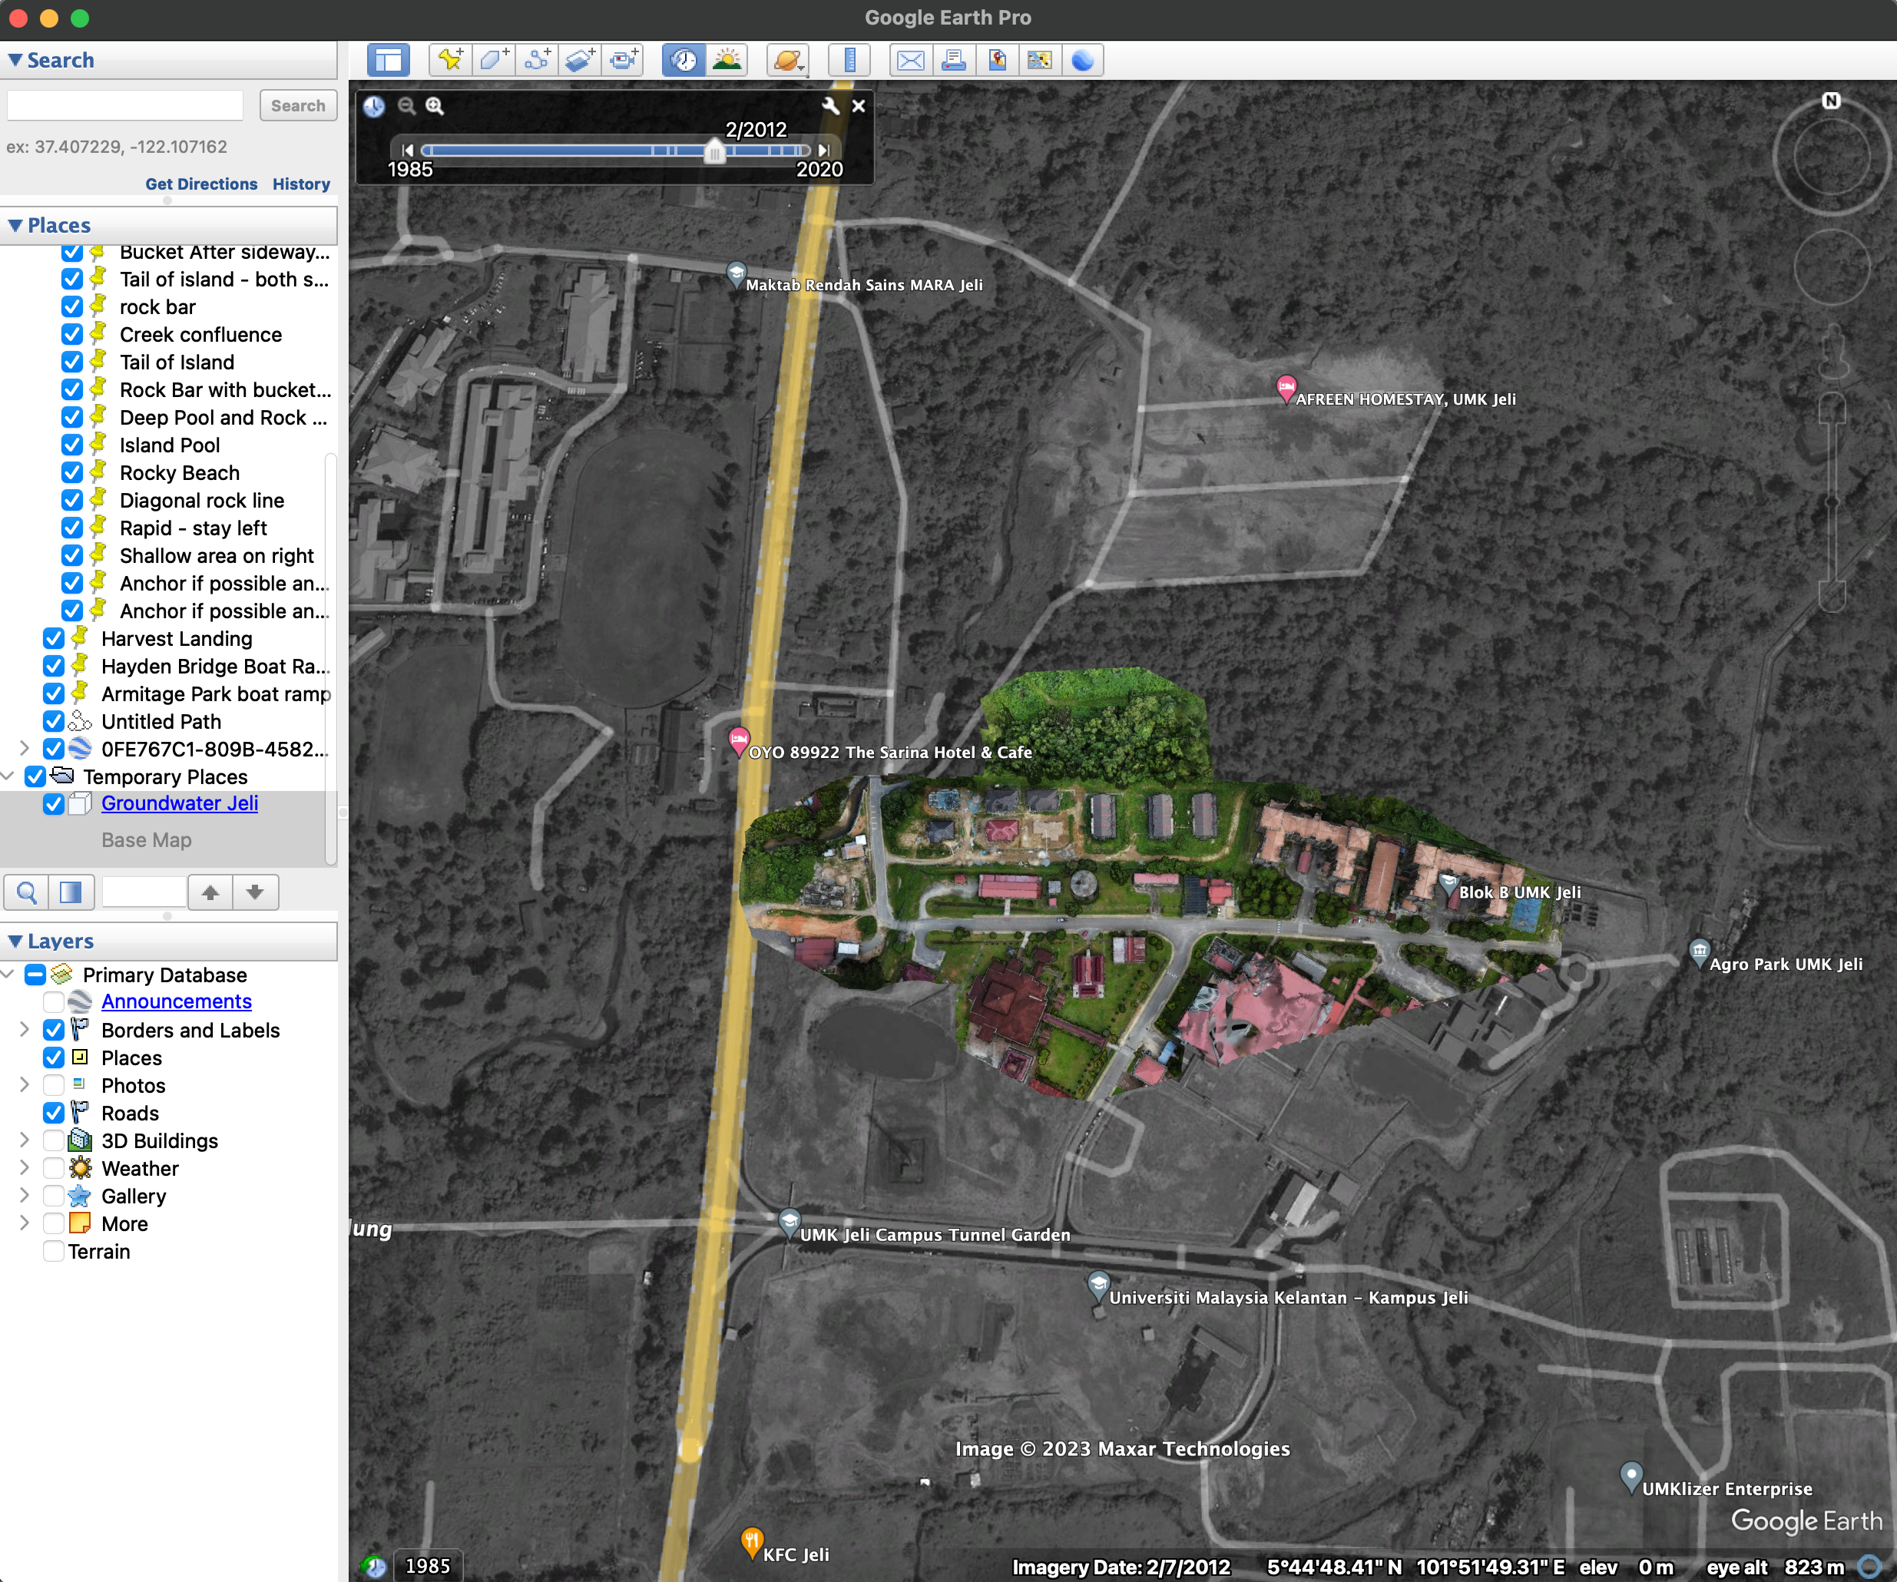Add a path with toolbar icon
The image size is (1897, 1582).
[x=537, y=61]
